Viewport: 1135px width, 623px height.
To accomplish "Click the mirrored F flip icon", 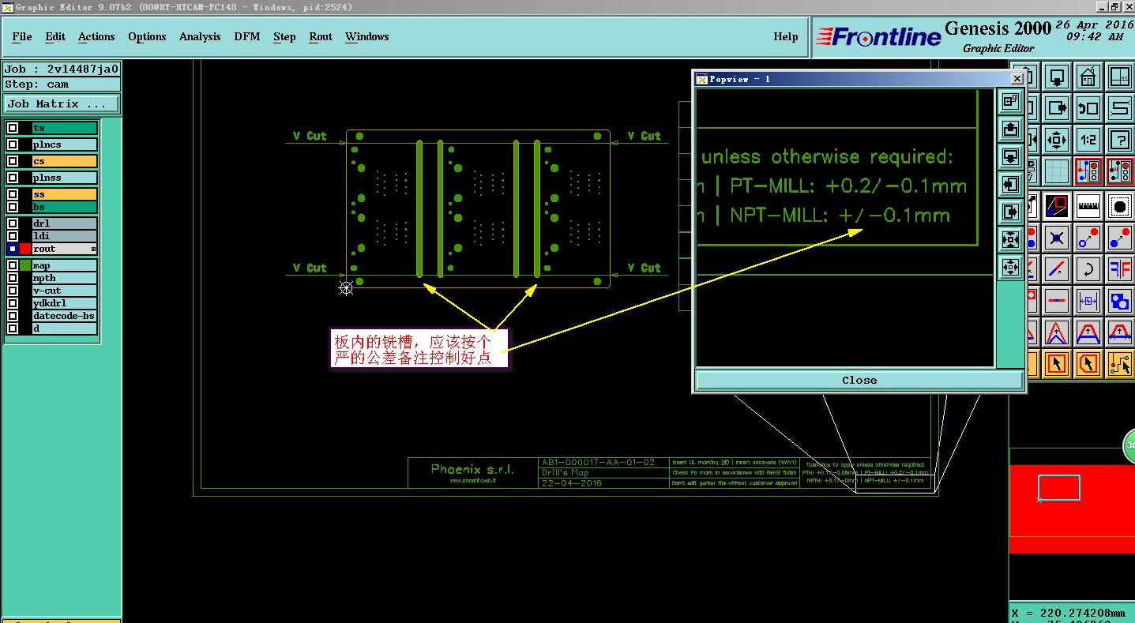I will (x=1120, y=269).
